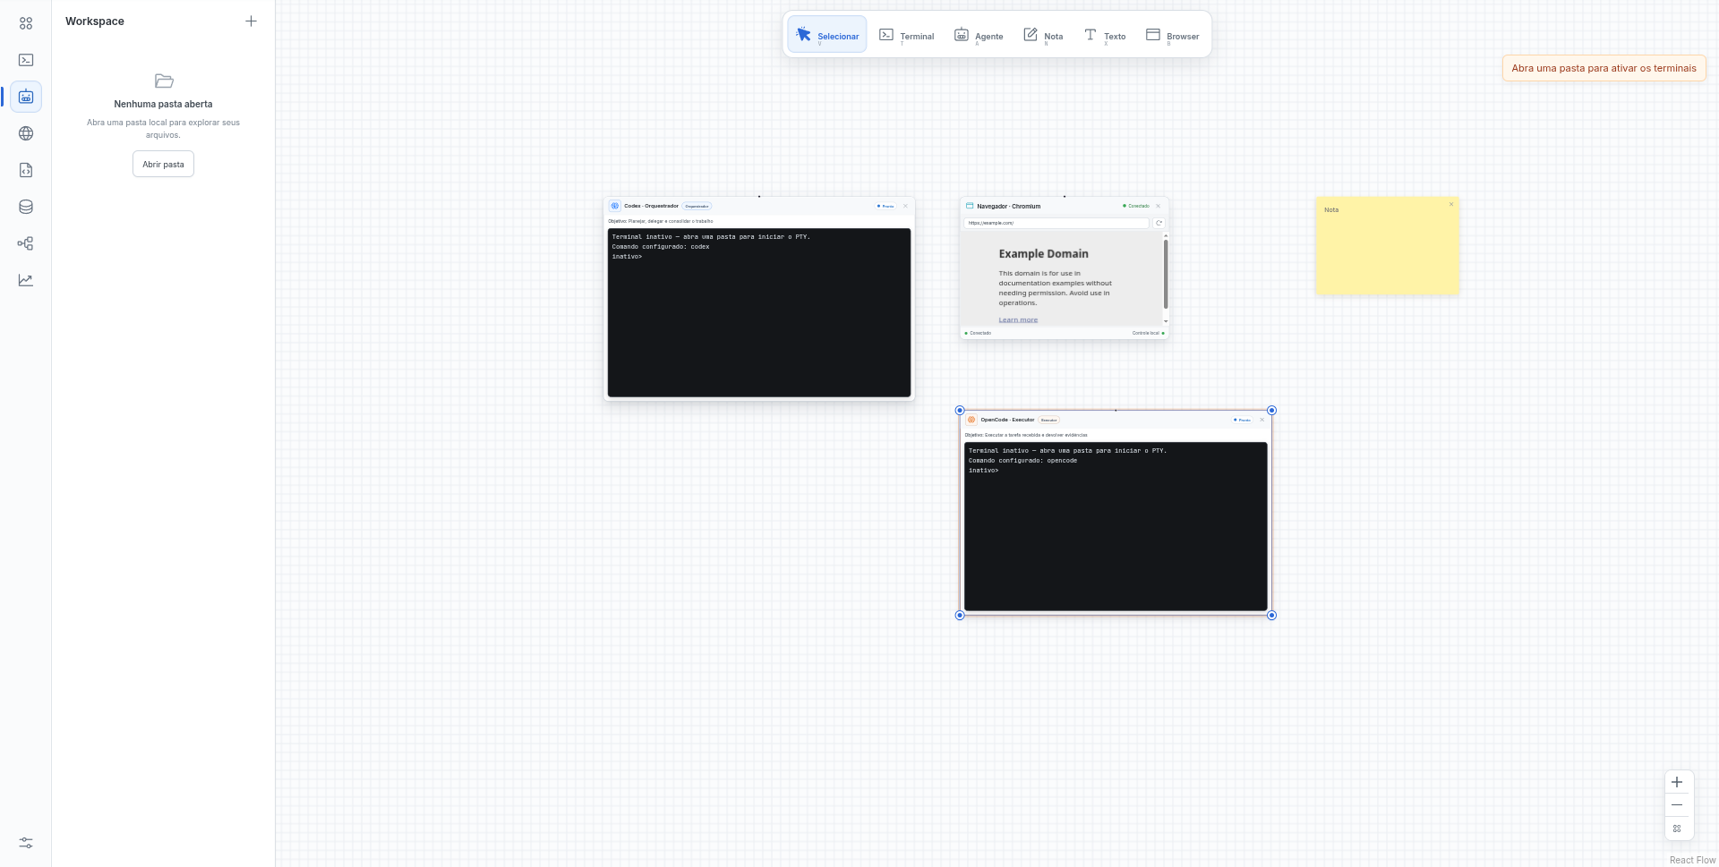Open settings sliders icon at sidebar bottom
Screen dimensions: 1719x867
[26, 843]
